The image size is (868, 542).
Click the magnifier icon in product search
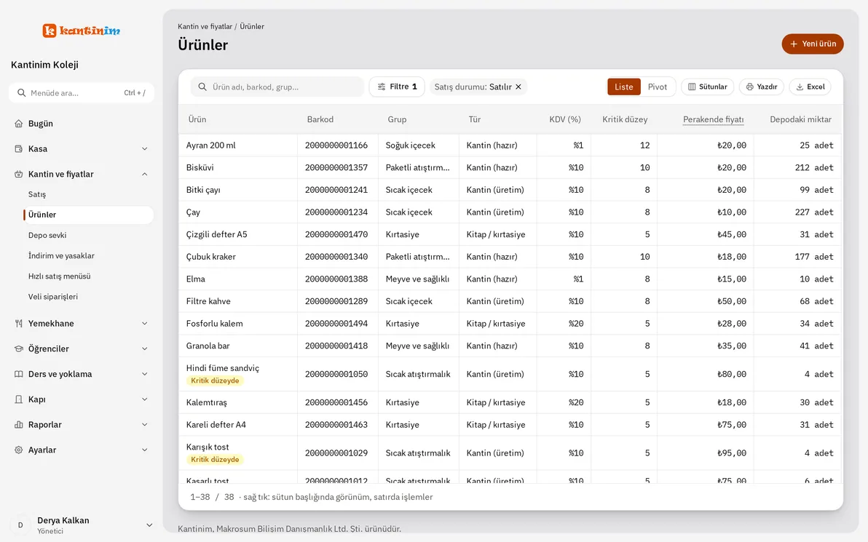click(x=202, y=87)
